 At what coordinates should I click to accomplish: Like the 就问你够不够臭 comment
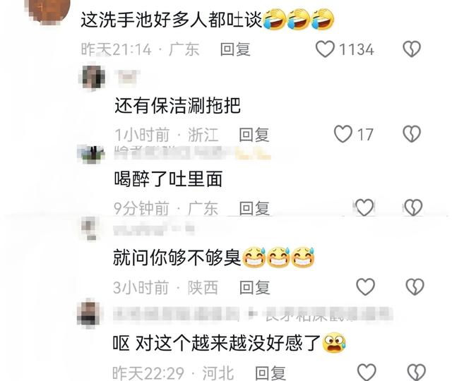[366, 286]
